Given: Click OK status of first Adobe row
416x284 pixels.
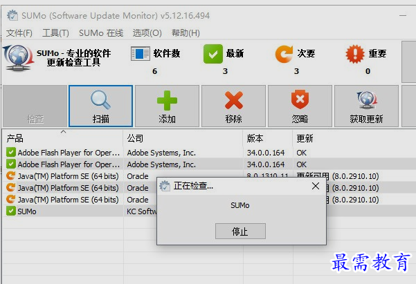Looking at the screenshot, I should tap(302, 153).
